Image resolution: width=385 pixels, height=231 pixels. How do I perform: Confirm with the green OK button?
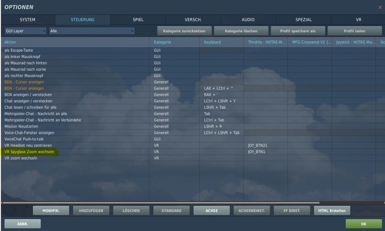tap(364, 224)
